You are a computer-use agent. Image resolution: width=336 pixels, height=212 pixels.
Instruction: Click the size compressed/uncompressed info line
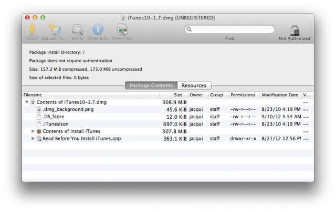[x=86, y=69]
